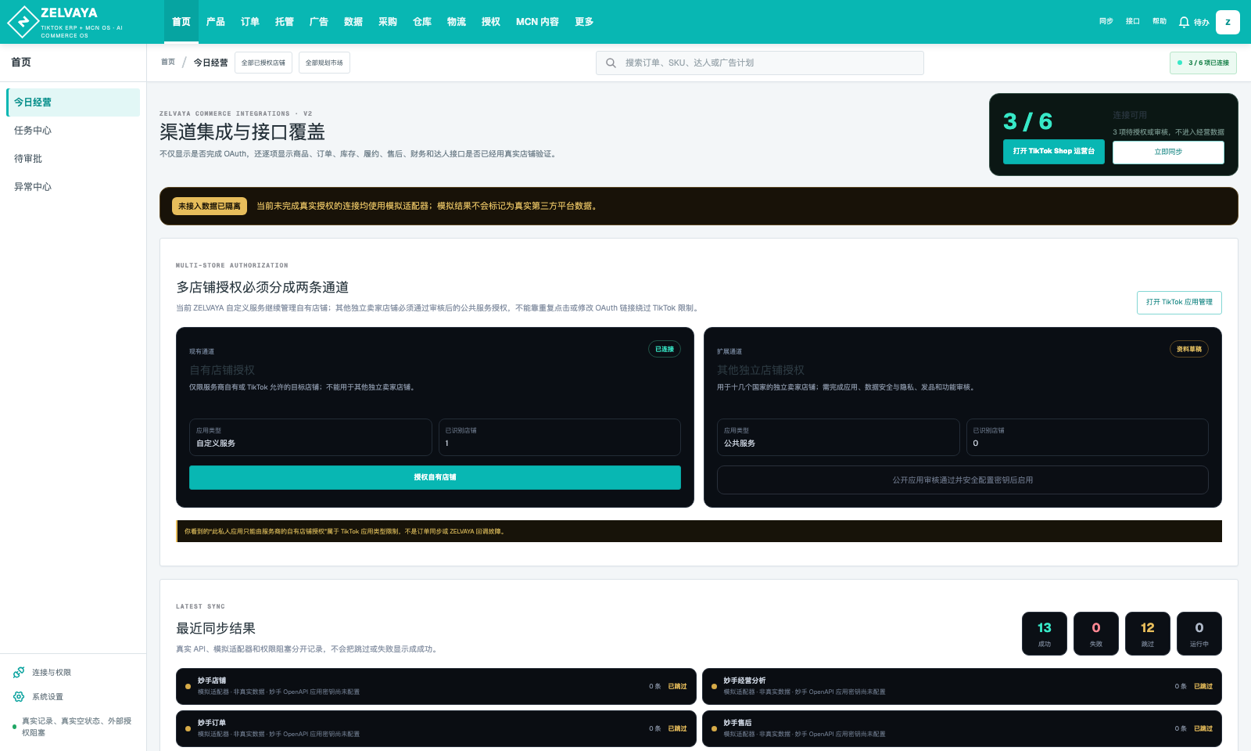Open the 全部规划市场 filter dropdown
This screenshot has width=1251, height=751.
coord(324,63)
